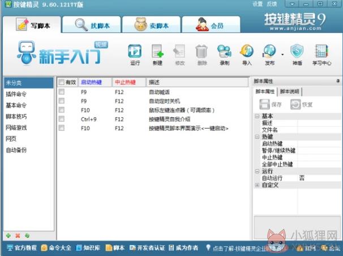Click the 暂停/继续热键 property value field
343x256 pixels.
(x=319, y=151)
